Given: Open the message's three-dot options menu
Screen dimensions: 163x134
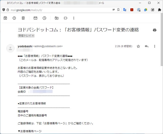Looking at the screenshot, I should (155, 46).
